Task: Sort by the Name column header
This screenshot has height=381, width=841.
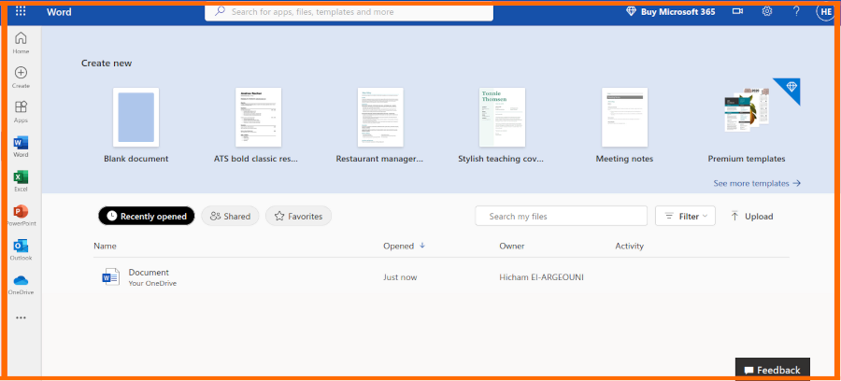Action: click(x=105, y=246)
